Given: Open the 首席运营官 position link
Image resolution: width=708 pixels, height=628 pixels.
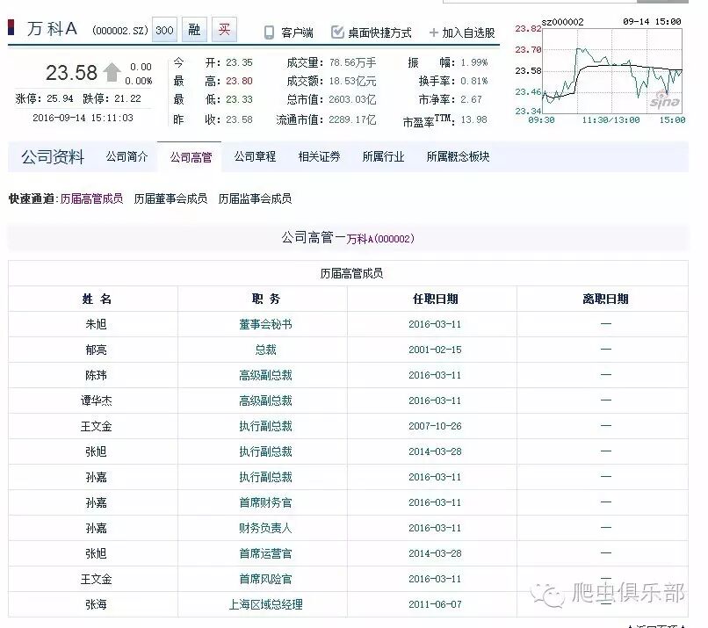Looking at the screenshot, I should [265, 553].
